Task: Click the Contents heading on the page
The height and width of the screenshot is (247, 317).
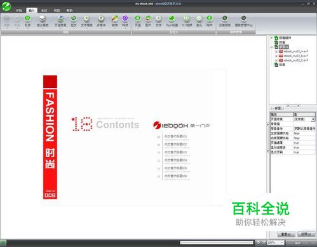Action: [x=118, y=125]
